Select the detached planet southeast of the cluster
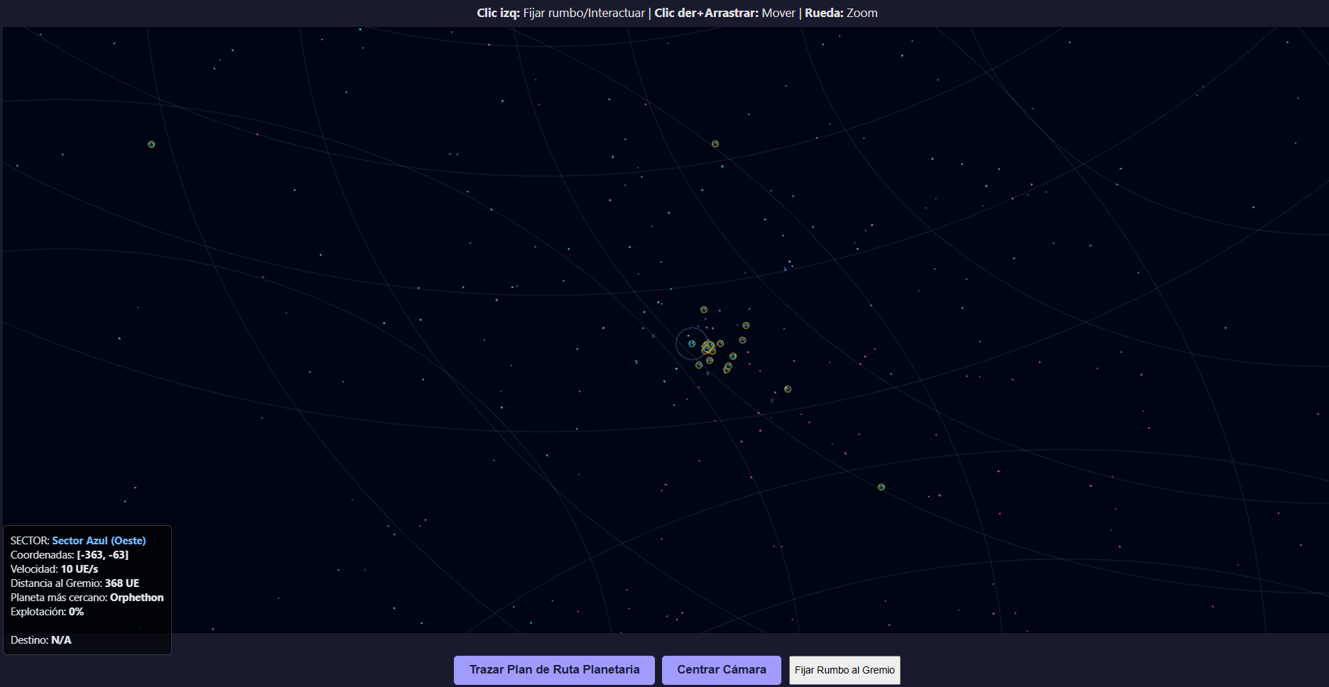This screenshot has width=1329, height=687. (x=788, y=390)
